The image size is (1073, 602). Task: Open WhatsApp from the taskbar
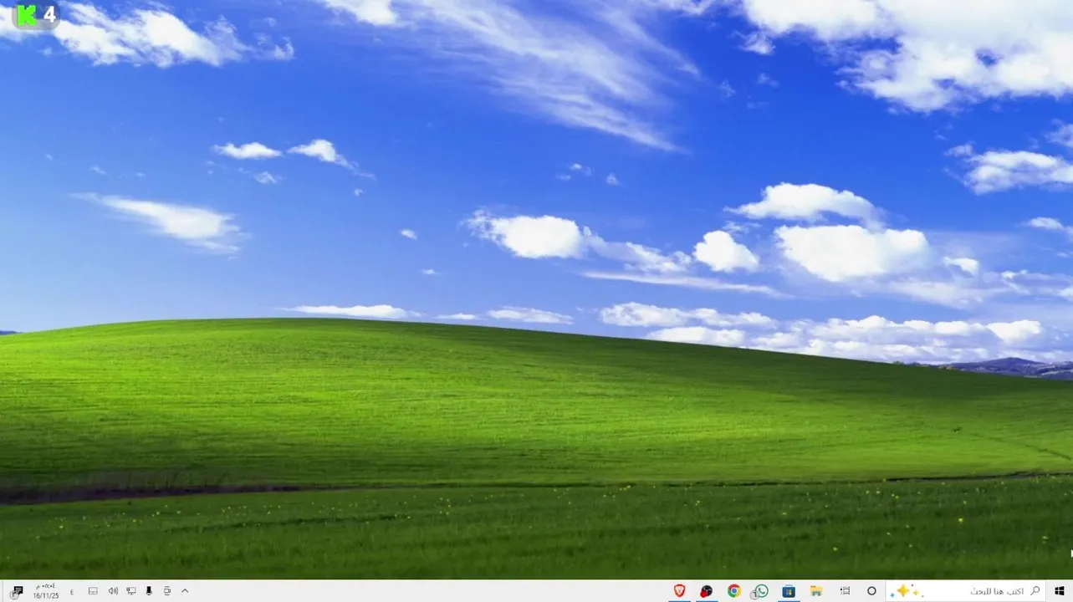(760, 591)
